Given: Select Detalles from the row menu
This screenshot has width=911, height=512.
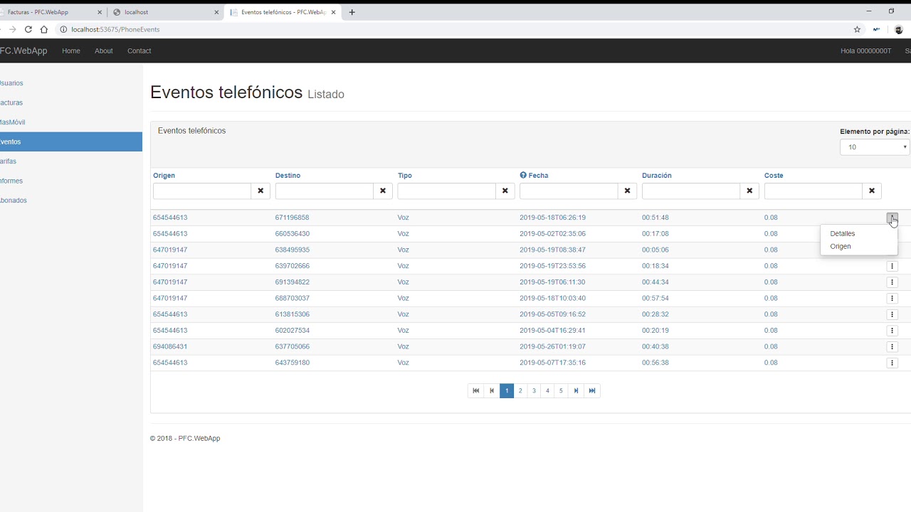Looking at the screenshot, I should (x=843, y=233).
